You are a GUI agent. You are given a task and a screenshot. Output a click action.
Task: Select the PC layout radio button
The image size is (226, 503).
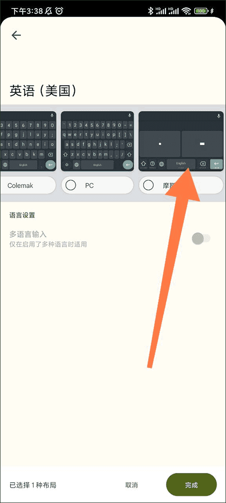[x=71, y=185]
